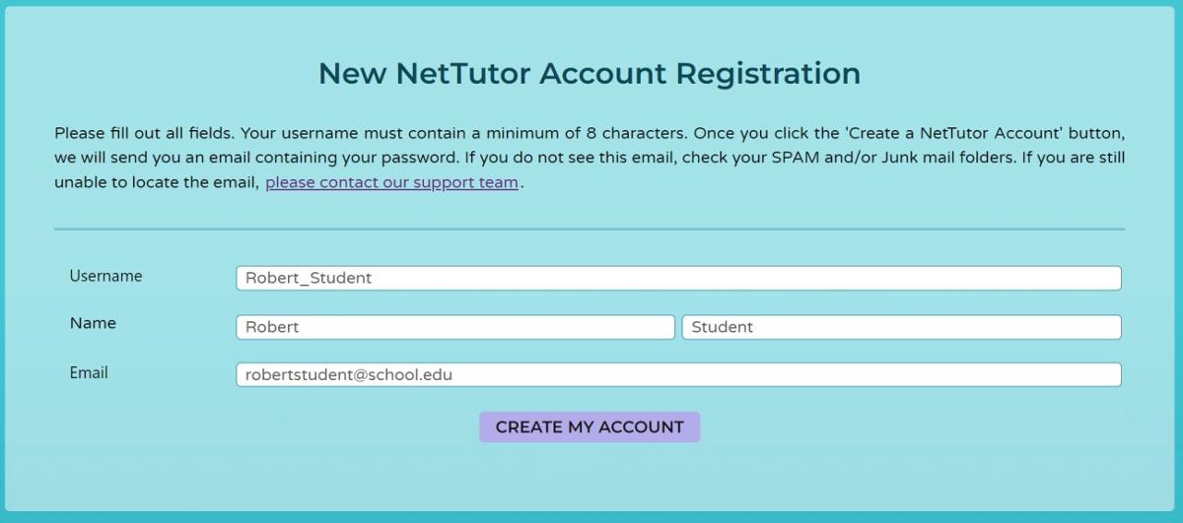Image resolution: width=1183 pixels, height=523 pixels.
Task: Click the horizontal divider above the form
Action: click(x=590, y=229)
